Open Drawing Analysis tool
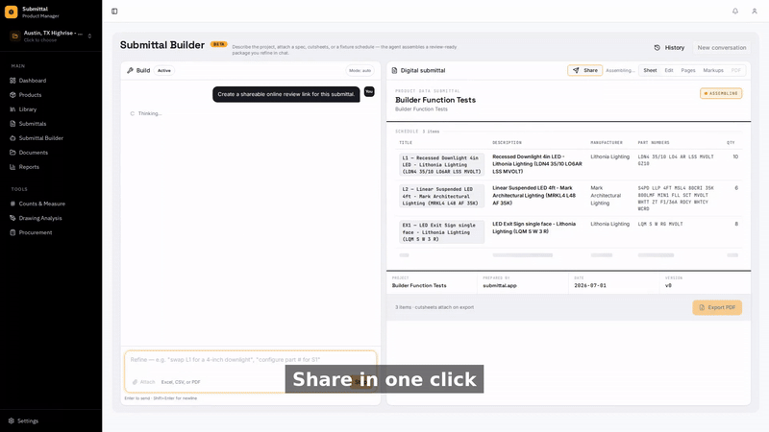 point(40,218)
